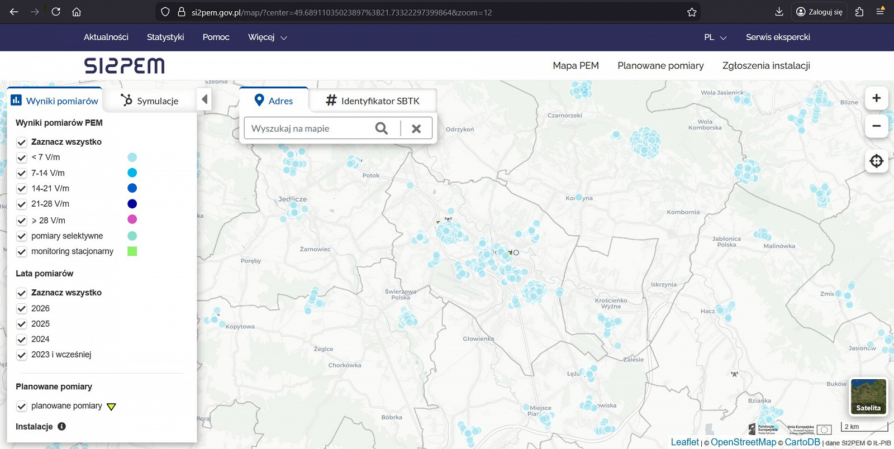The width and height of the screenshot is (894, 449).
Task: Disable the planowane pomiary checkbox
Action: (x=22, y=406)
